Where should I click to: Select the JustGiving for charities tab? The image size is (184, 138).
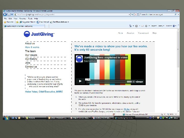[x=24, y=26]
